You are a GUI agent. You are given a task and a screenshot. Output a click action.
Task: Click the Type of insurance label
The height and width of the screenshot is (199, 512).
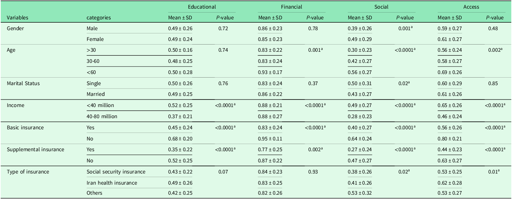28,172
